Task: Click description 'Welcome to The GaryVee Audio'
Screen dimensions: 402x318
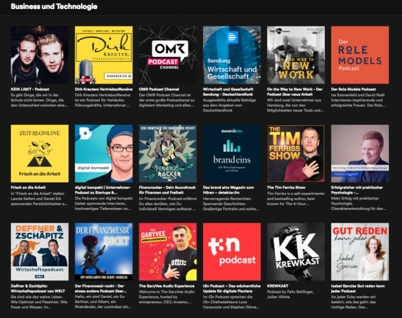Action: (167, 297)
